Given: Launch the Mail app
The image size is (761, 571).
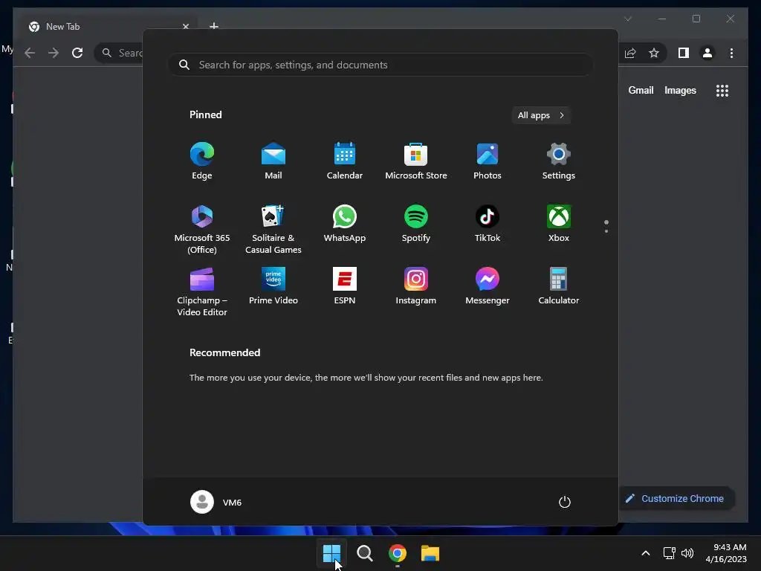Looking at the screenshot, I should coord(273,161).
